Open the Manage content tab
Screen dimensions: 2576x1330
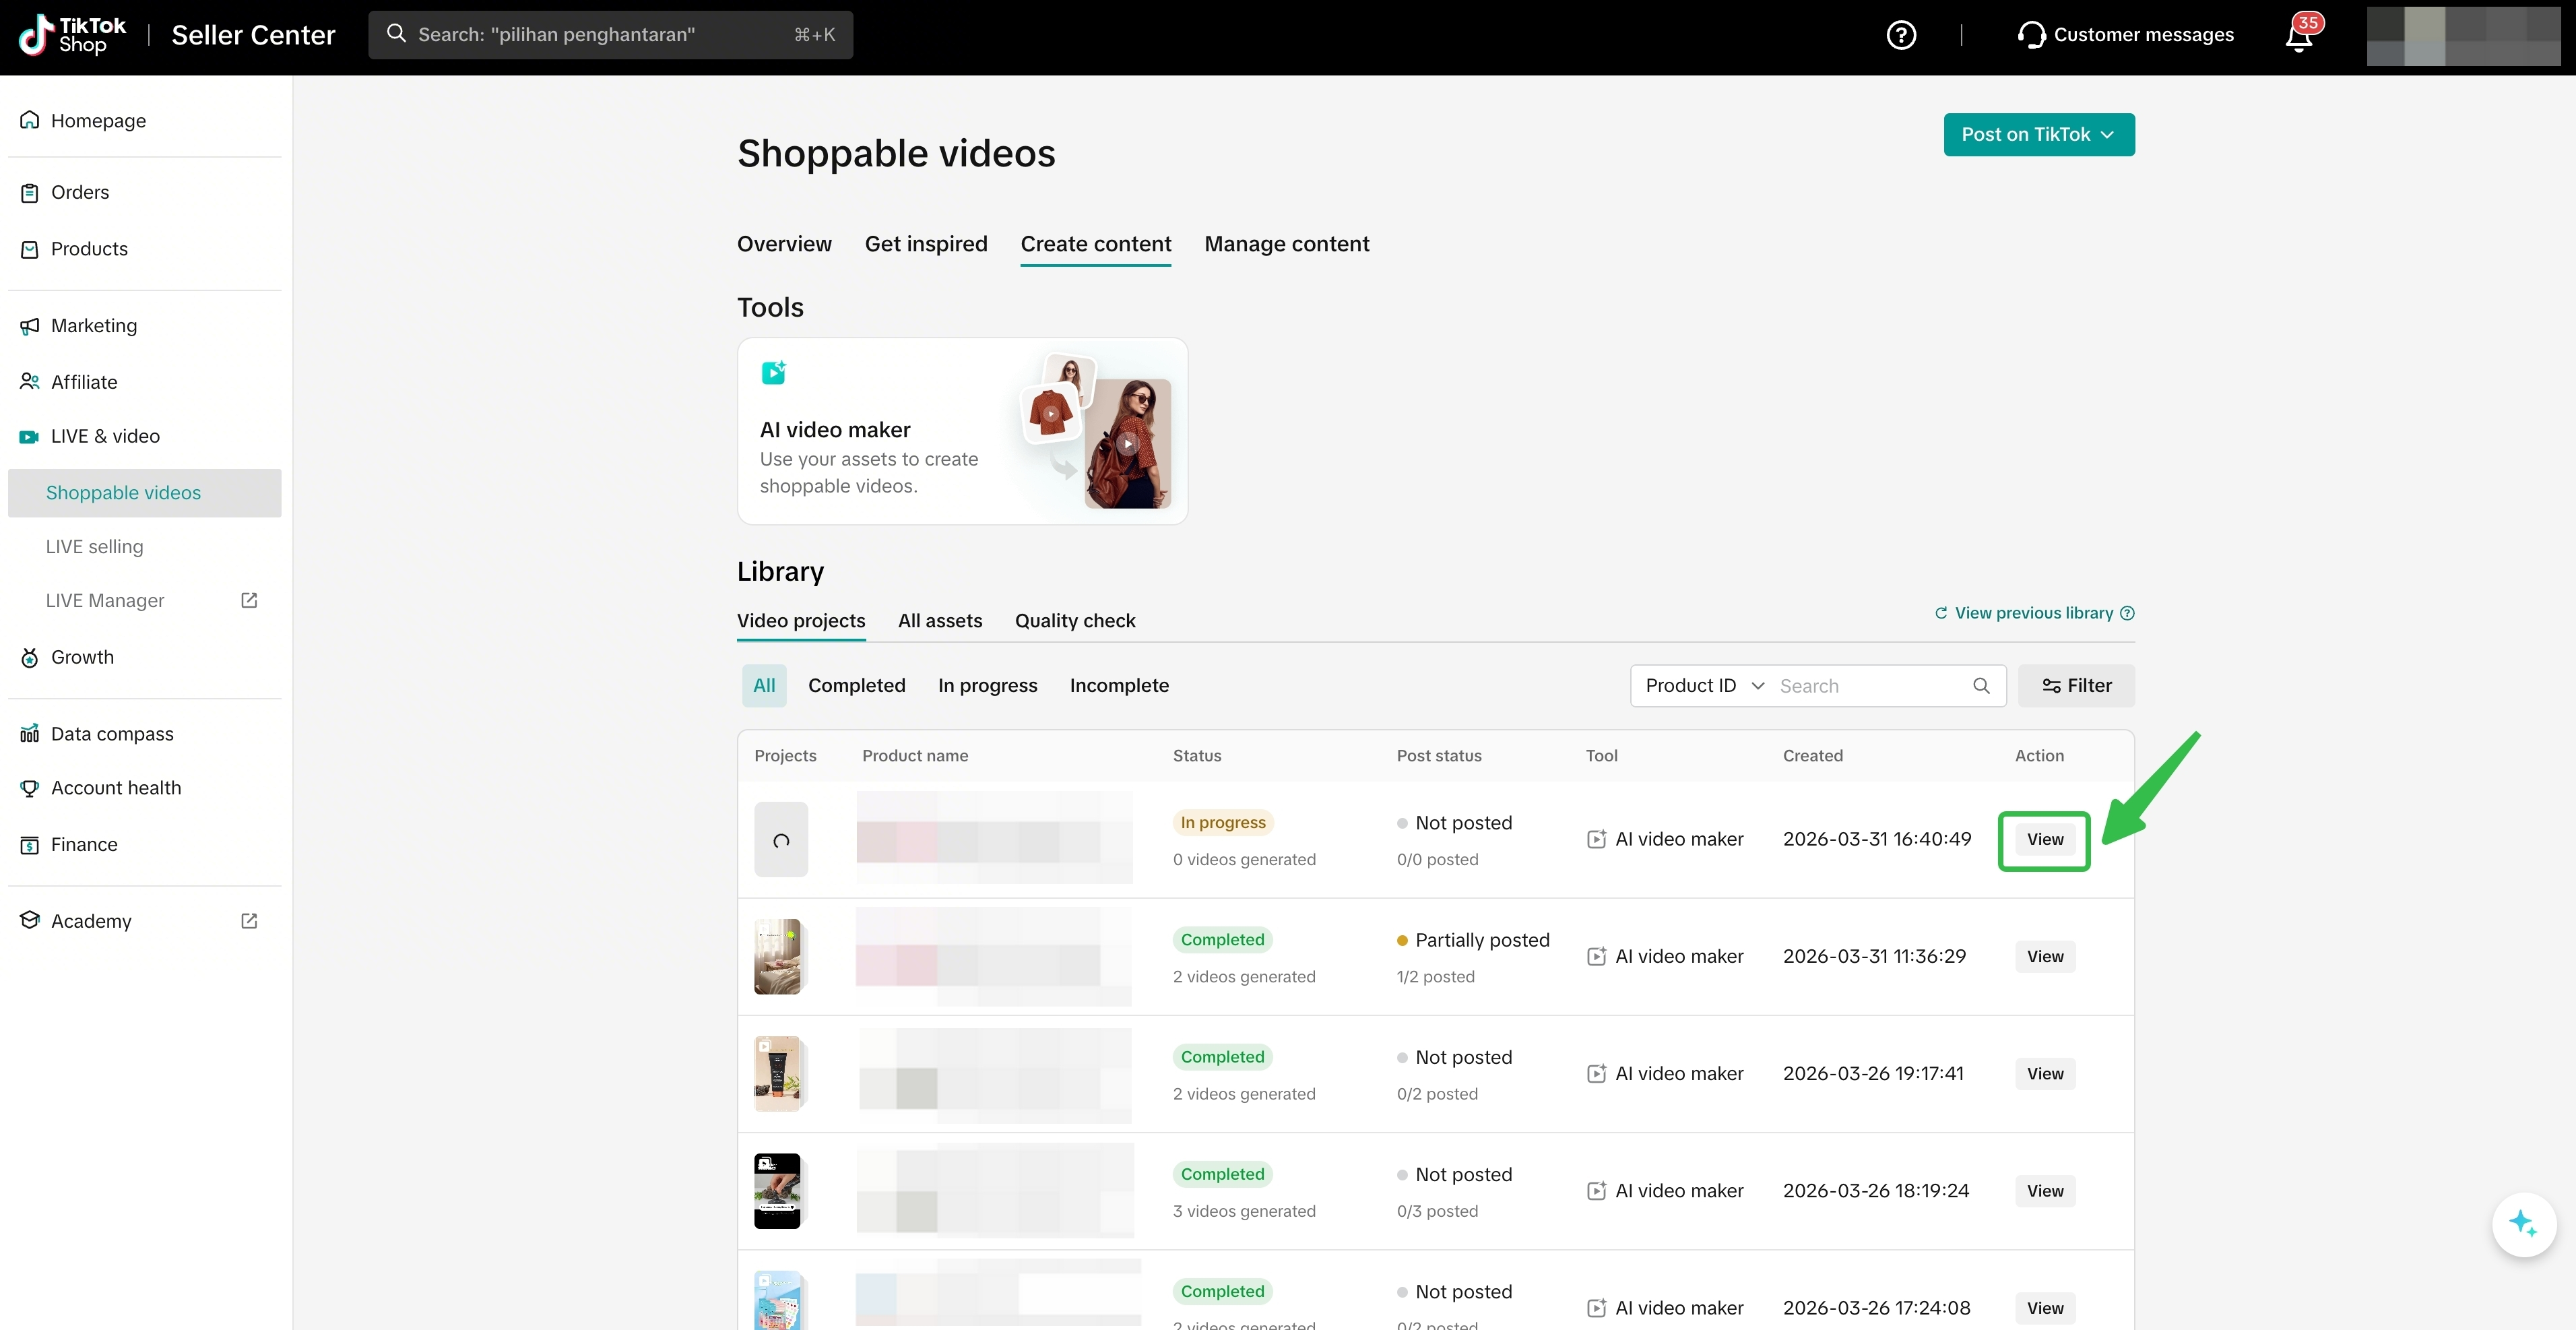(1287, 244)
